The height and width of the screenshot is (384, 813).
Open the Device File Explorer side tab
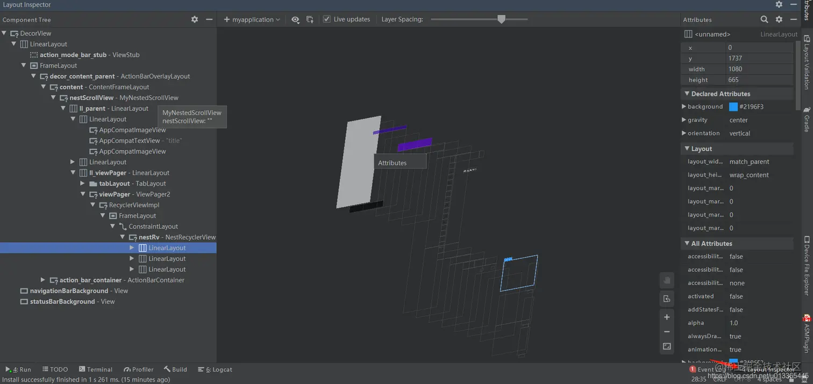pyautogui.click(x=807, y=265)
